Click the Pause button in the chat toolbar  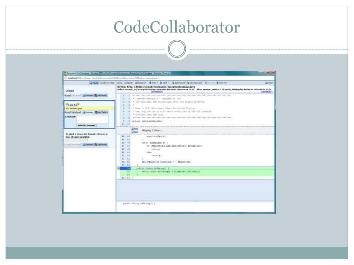94,83
